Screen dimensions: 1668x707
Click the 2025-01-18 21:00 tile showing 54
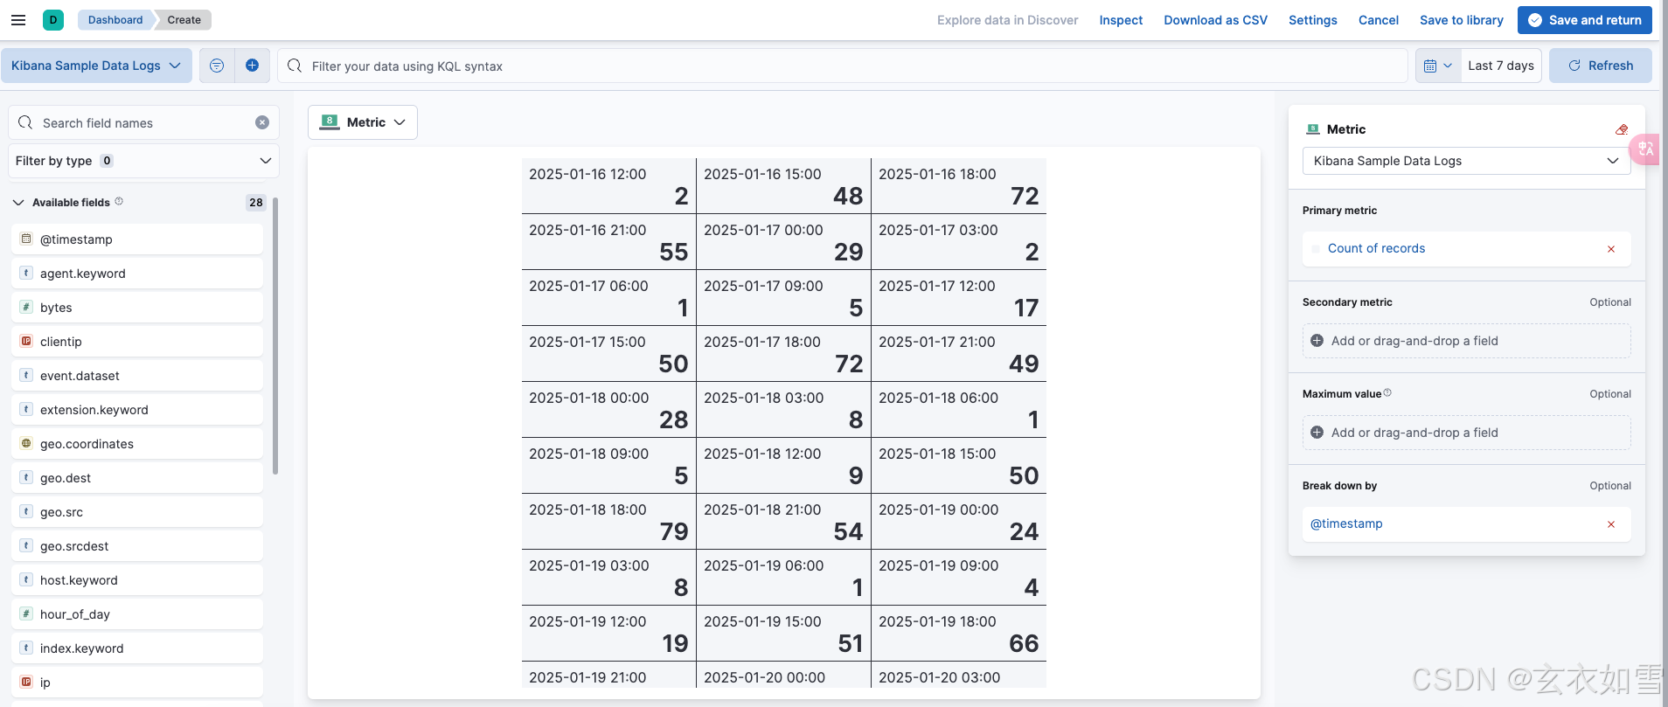(x=783, y=521)
